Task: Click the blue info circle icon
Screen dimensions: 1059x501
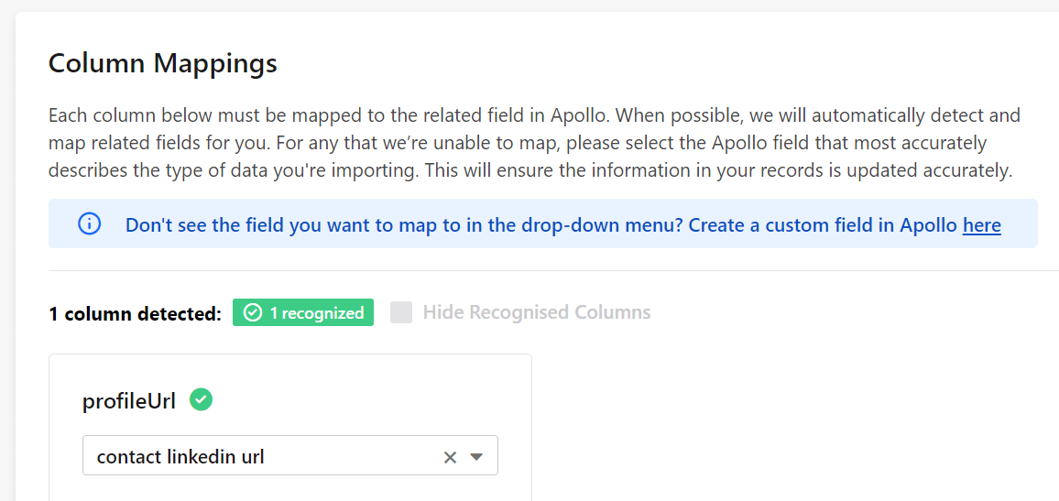Action: 89,224
